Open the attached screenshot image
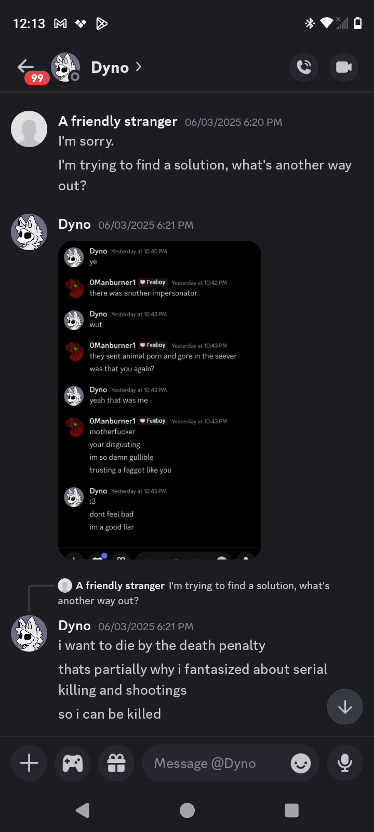The height and width of the screenshot is (832, 374). pyautogui.click(x=159, y=399)
